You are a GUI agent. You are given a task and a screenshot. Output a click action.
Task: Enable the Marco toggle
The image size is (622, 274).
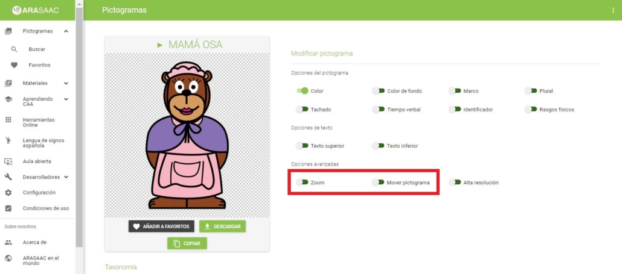(x=455, y=91)
